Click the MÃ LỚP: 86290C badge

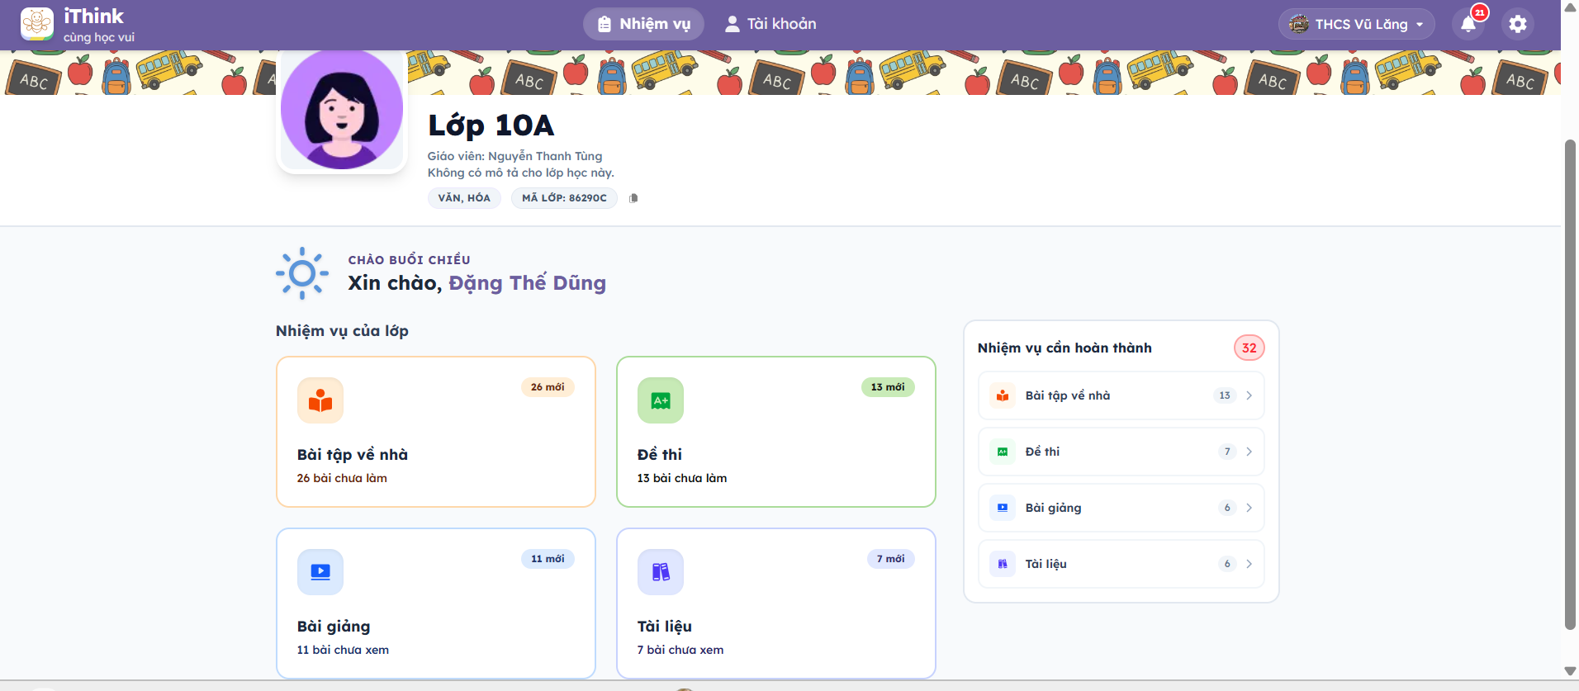click(x=564, y=198)
